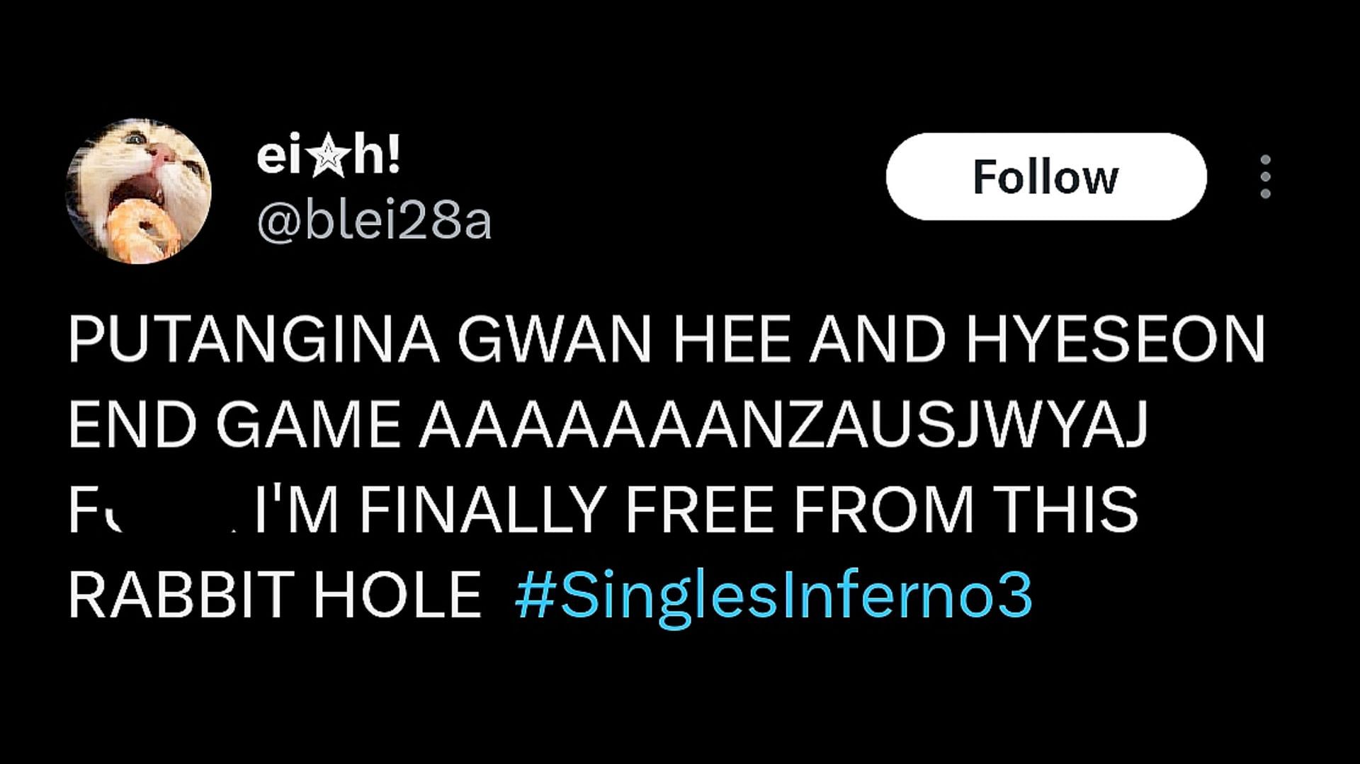This screenshot has height=764, width=1360.
Task: Open the three-dot more options menu
Action: (x=1265, y=176)
